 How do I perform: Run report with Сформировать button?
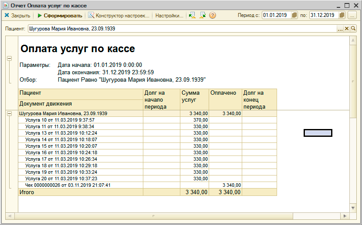coord(60,16)
